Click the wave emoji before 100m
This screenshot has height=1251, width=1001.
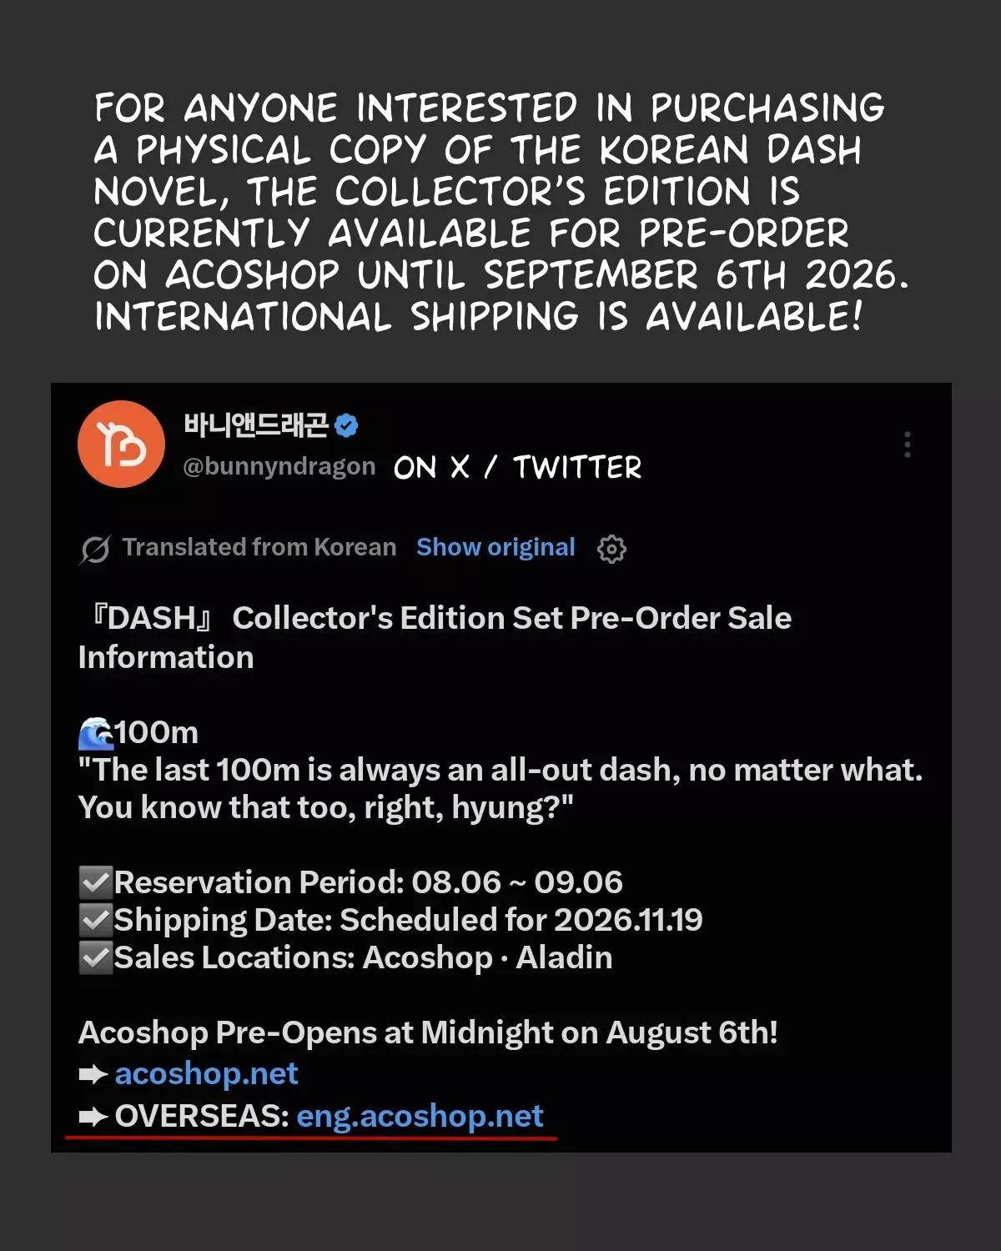point(96,733)
